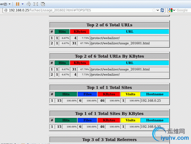Click yellow Visits header in Sites By KBytes table
The image size is (191, 144).
tap(130, 120)
